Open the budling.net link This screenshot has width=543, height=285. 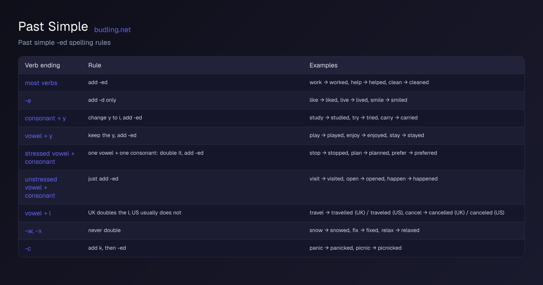click(x=112, y=29)
